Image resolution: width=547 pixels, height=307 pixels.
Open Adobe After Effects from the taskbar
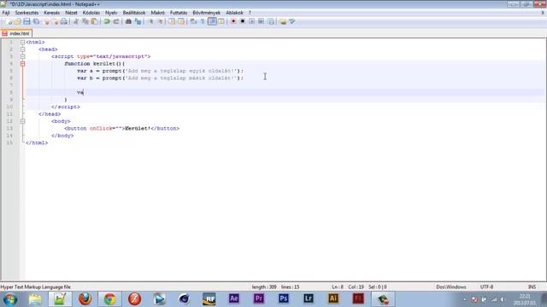pyautogui.click(x=233, y=299)
